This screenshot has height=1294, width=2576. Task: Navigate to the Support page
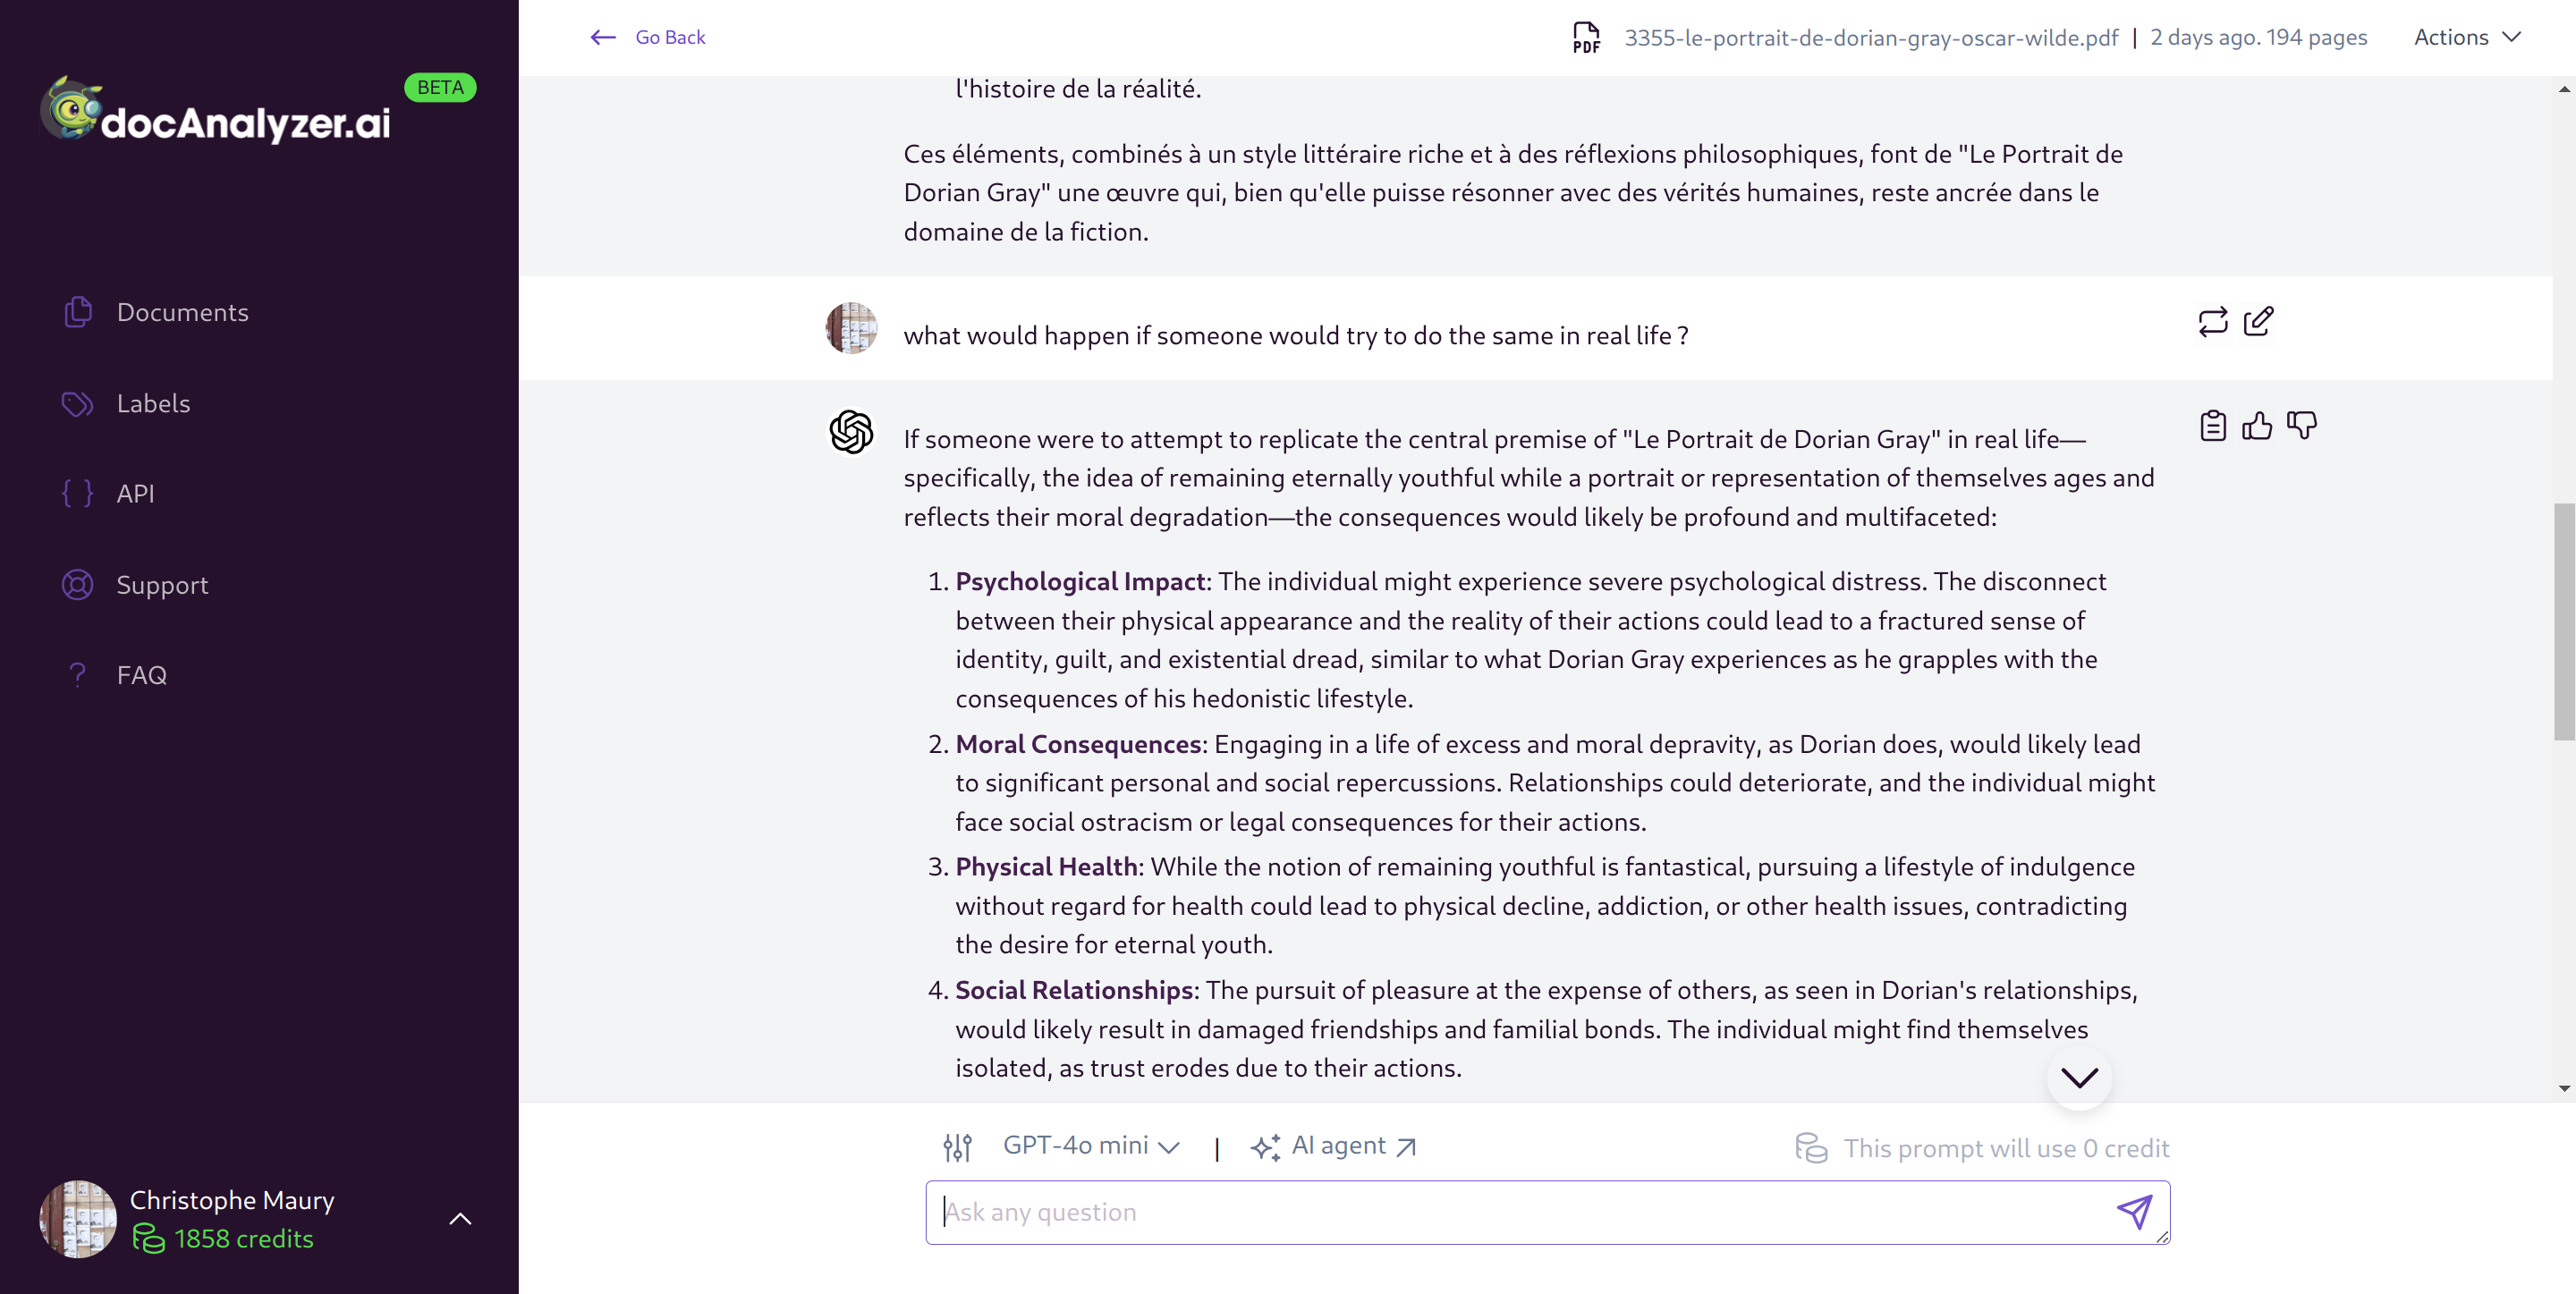162,585
